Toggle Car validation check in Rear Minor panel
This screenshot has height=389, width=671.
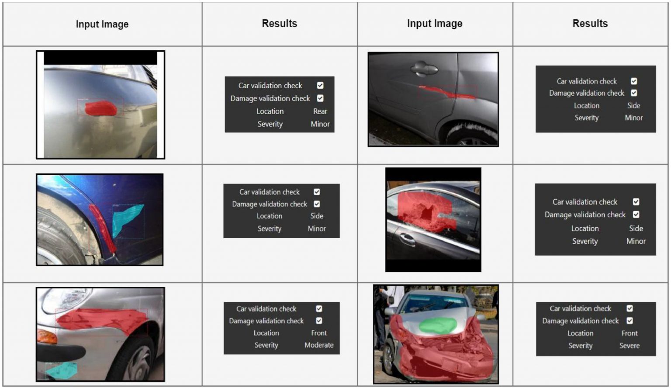(320, 86)
